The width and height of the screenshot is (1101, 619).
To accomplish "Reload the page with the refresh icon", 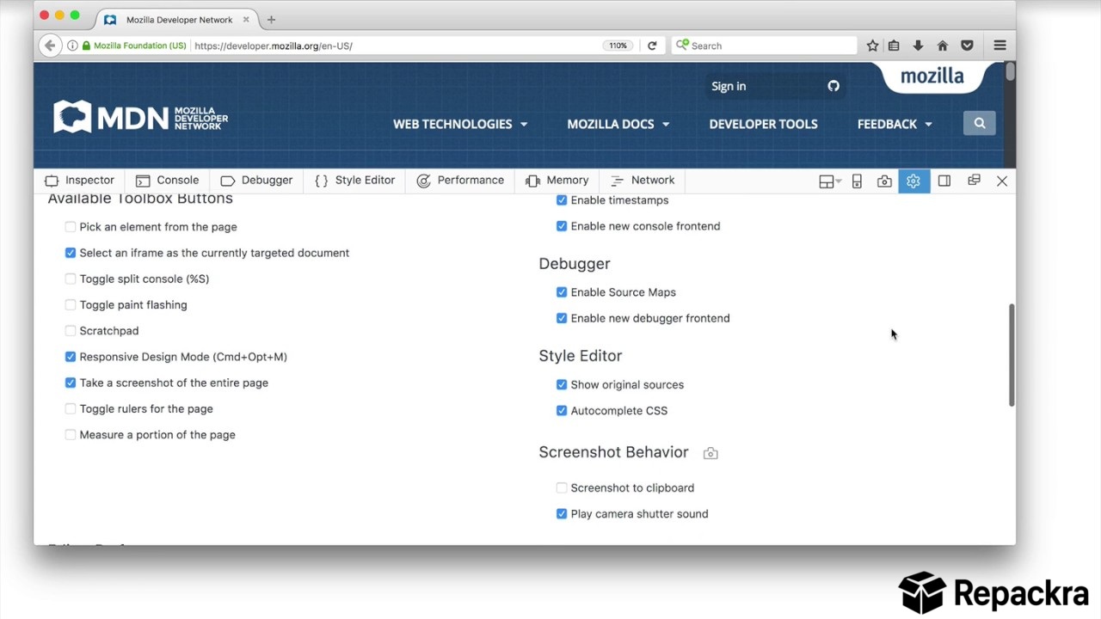I will coord(652,46).
